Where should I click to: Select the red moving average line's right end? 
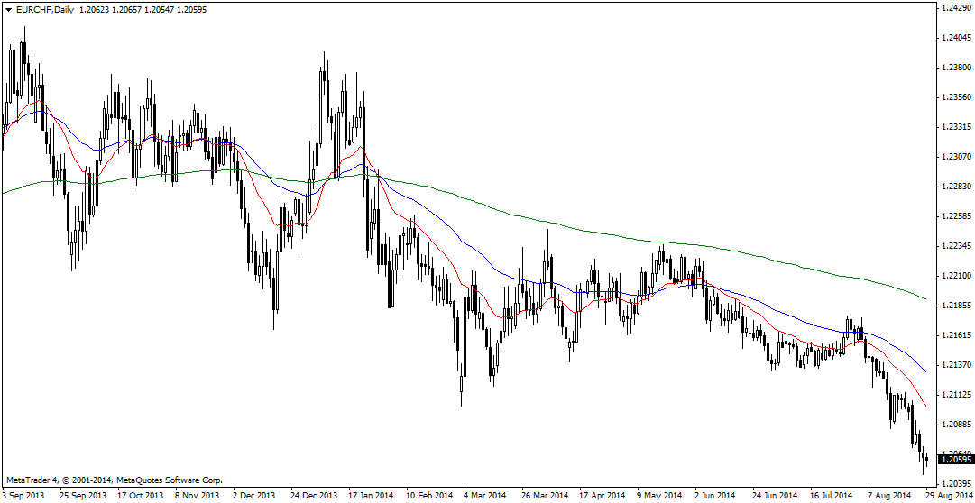pos(925,405)
